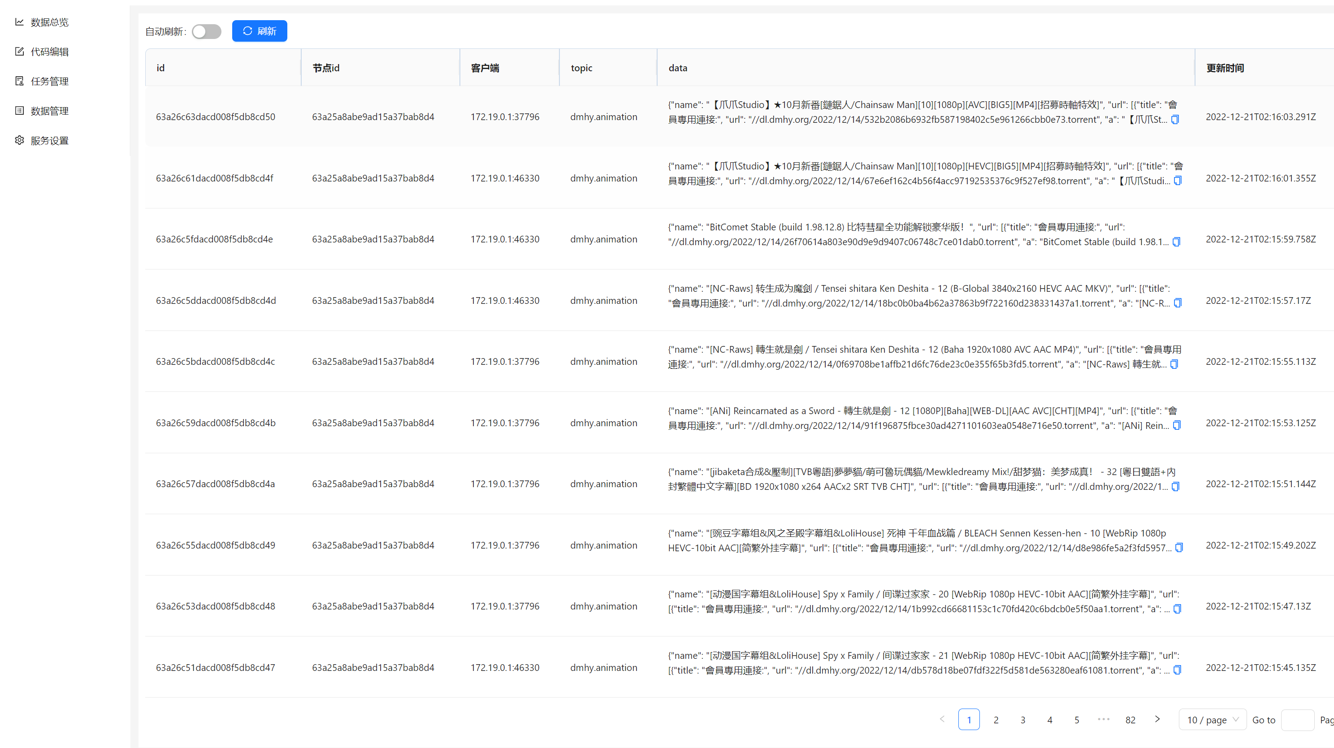The image size is (1334, 748).
Task: Expand pagination with the ellipsis jump button
Action: click(1104, 719)
